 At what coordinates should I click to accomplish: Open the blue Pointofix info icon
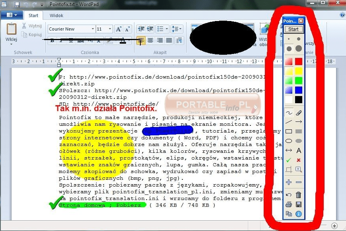(x=299, y=214)
